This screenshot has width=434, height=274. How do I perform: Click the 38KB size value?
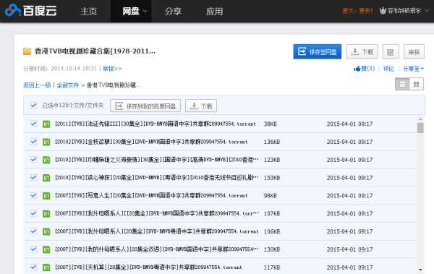(270, 124)
